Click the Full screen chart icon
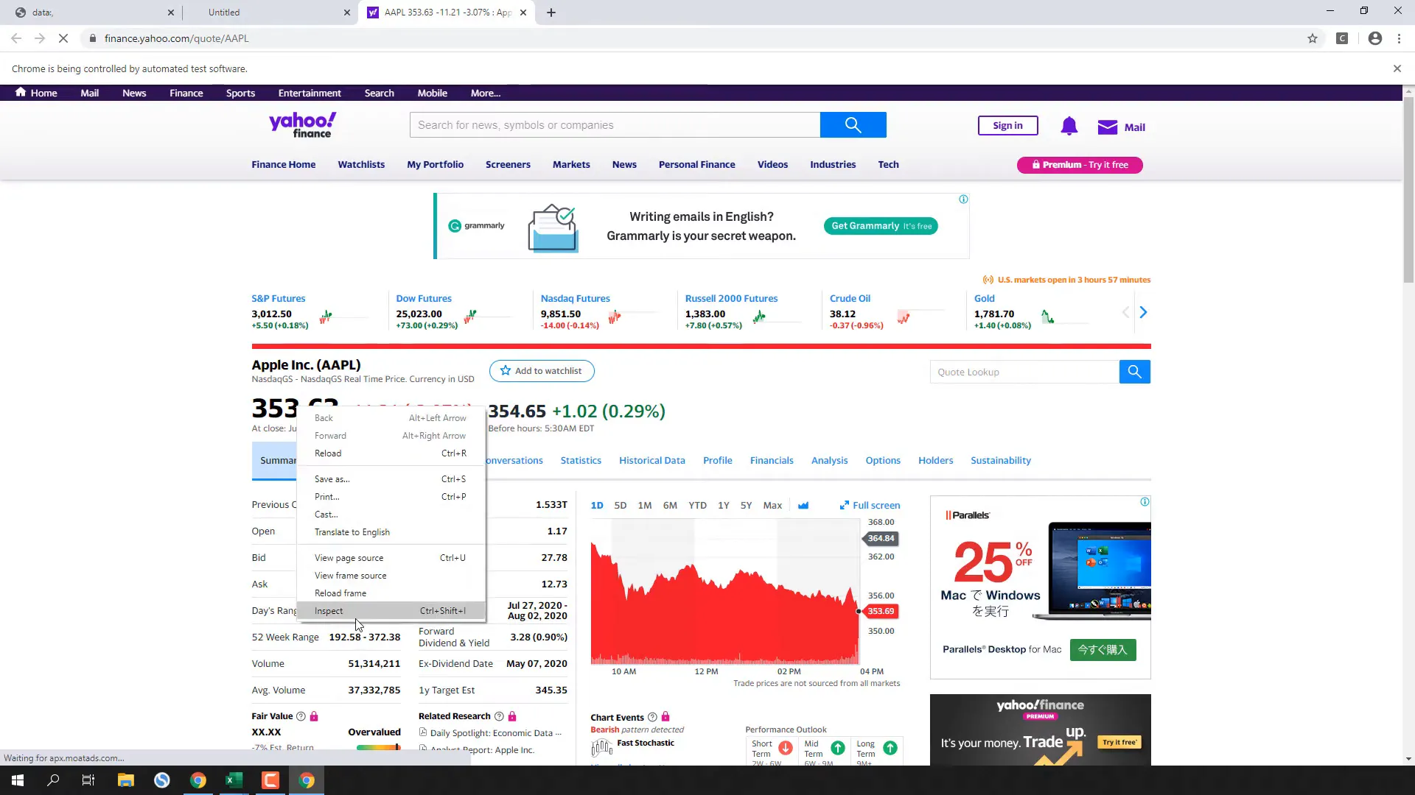Image resolution: width=1415 pixels, height=795 pixels. pos(870,505)
